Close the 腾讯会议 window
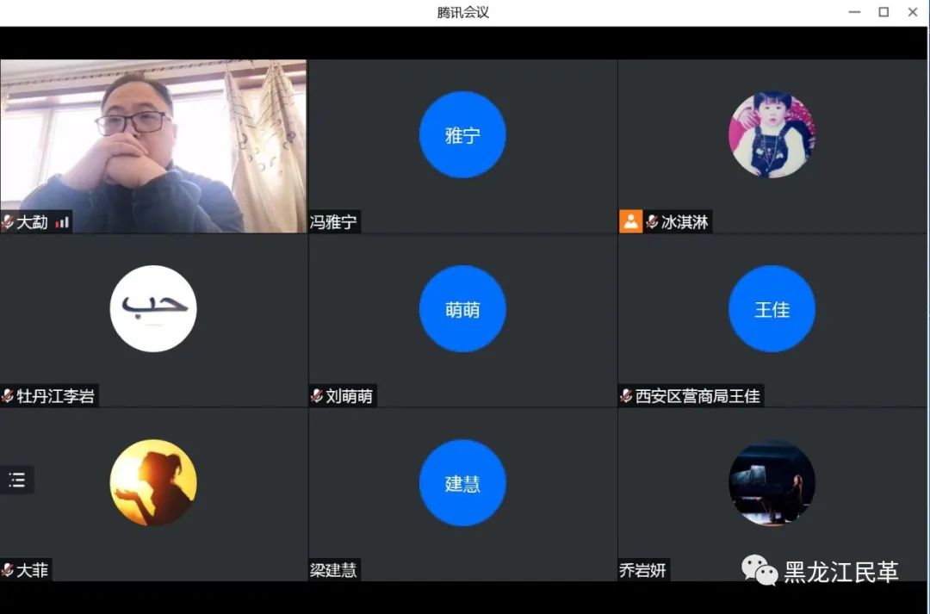Image resolution: width=930 pixels, height=614 pixels. click(x=913, y=12)
